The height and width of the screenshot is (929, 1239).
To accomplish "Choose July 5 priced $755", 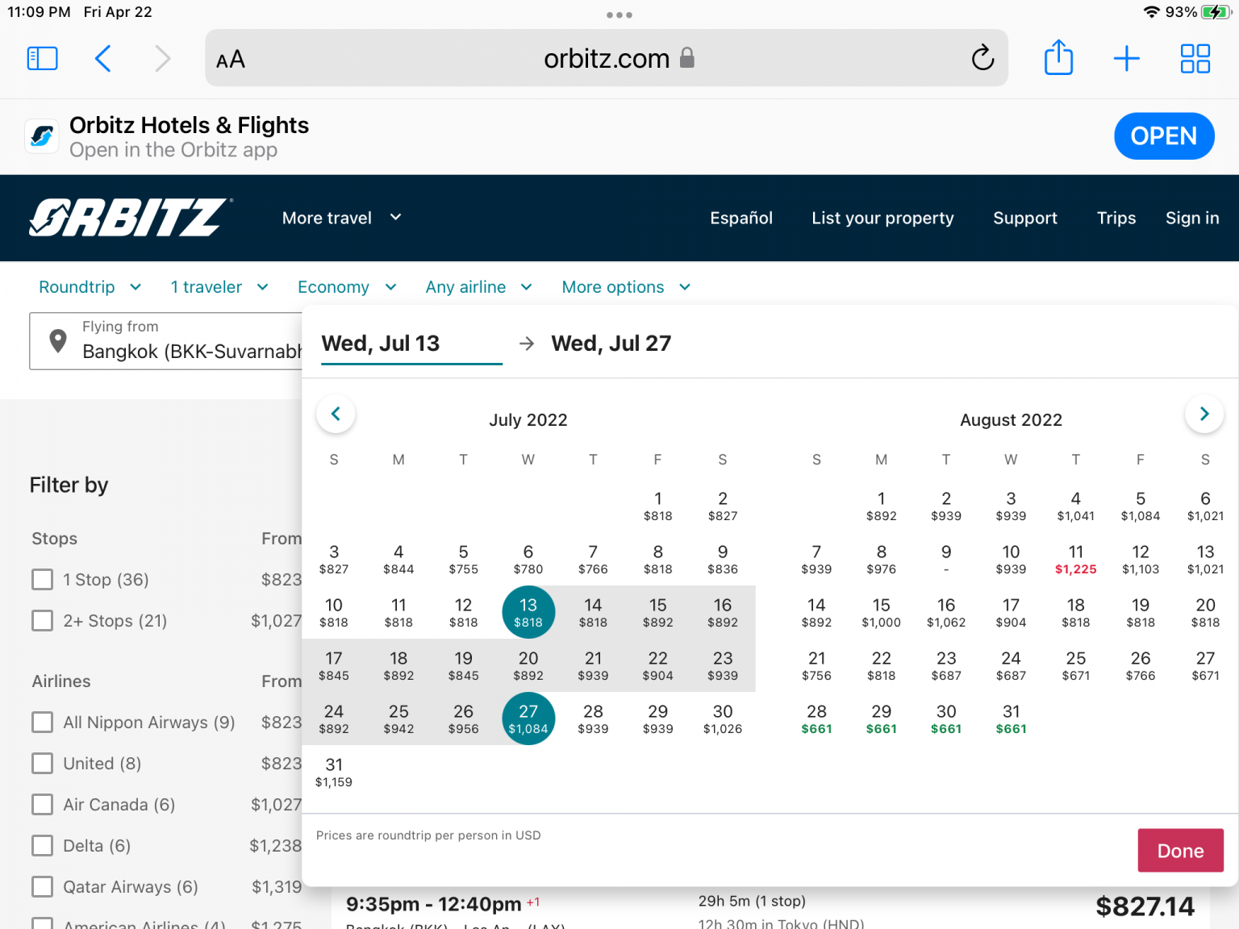I will 463,560.
